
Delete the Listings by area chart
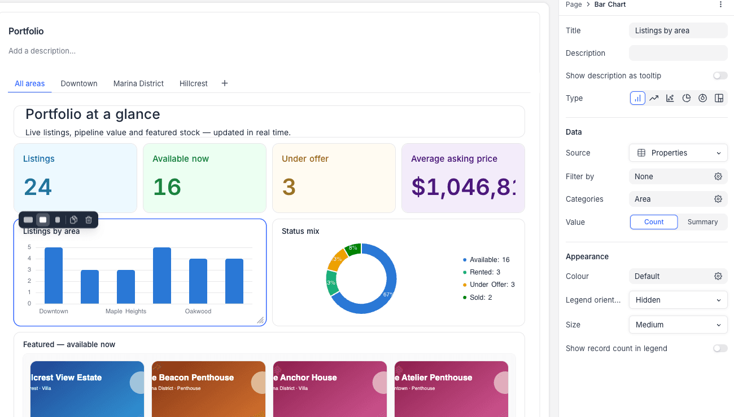click(x=89, y=220)
